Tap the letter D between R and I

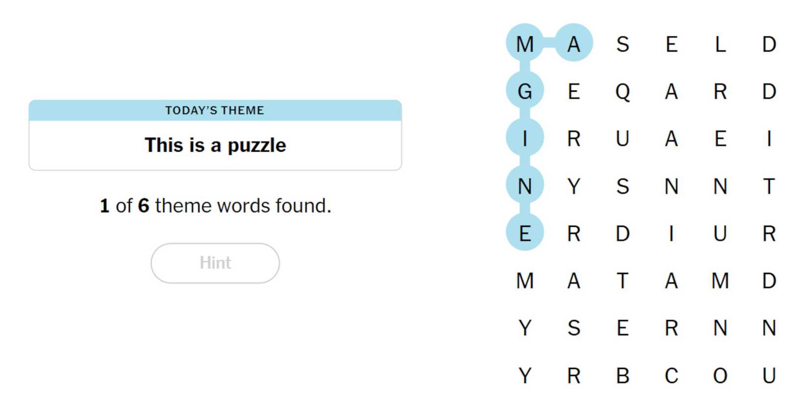(x=622, y=233)
